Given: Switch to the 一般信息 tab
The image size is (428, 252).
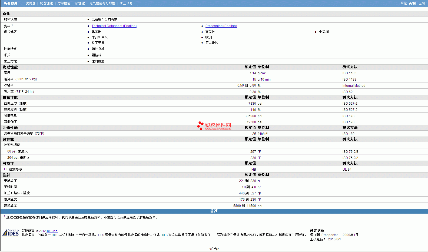Looking at the screenshot, I should point(29,3).
